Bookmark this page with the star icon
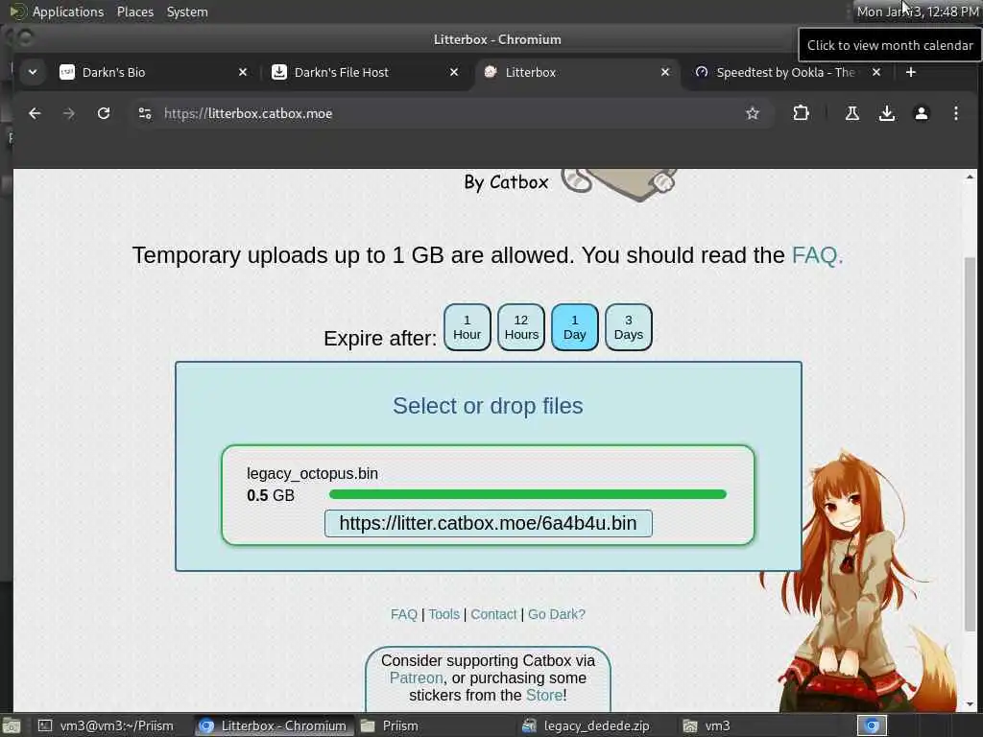Viewport: 983px width, 737px height. click(753, 113)
